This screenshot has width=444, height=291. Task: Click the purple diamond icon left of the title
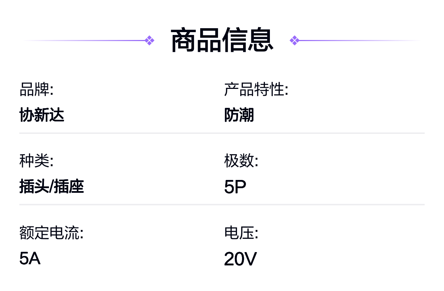click(150, 40)
